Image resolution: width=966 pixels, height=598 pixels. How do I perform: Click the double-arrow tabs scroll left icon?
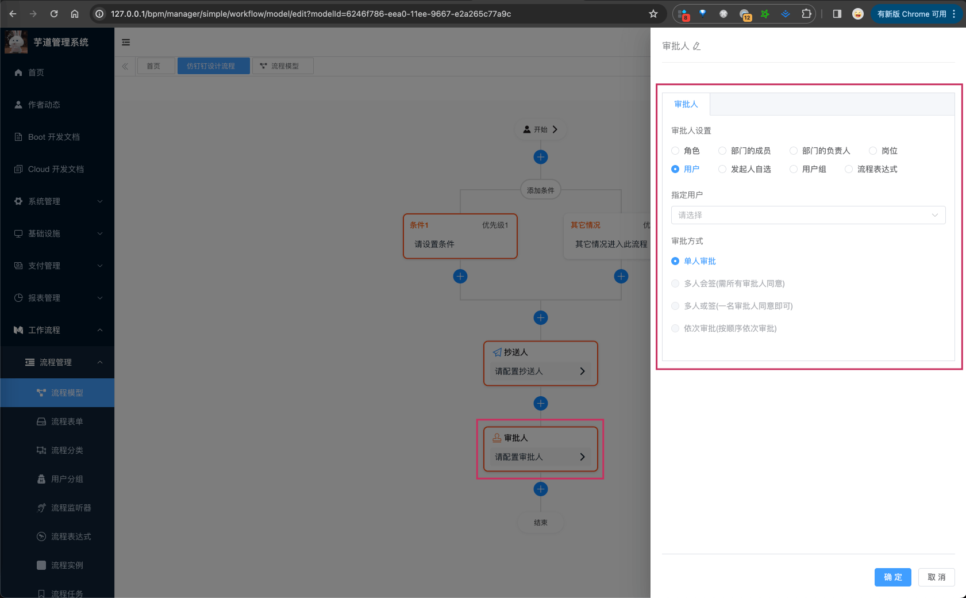click(x=125, y=66)
